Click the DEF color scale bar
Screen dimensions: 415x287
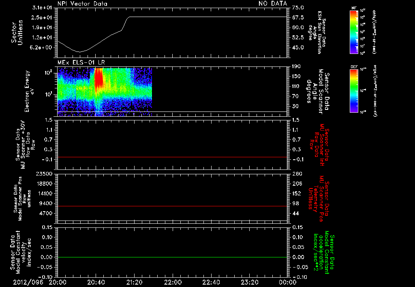click(354, 91)
